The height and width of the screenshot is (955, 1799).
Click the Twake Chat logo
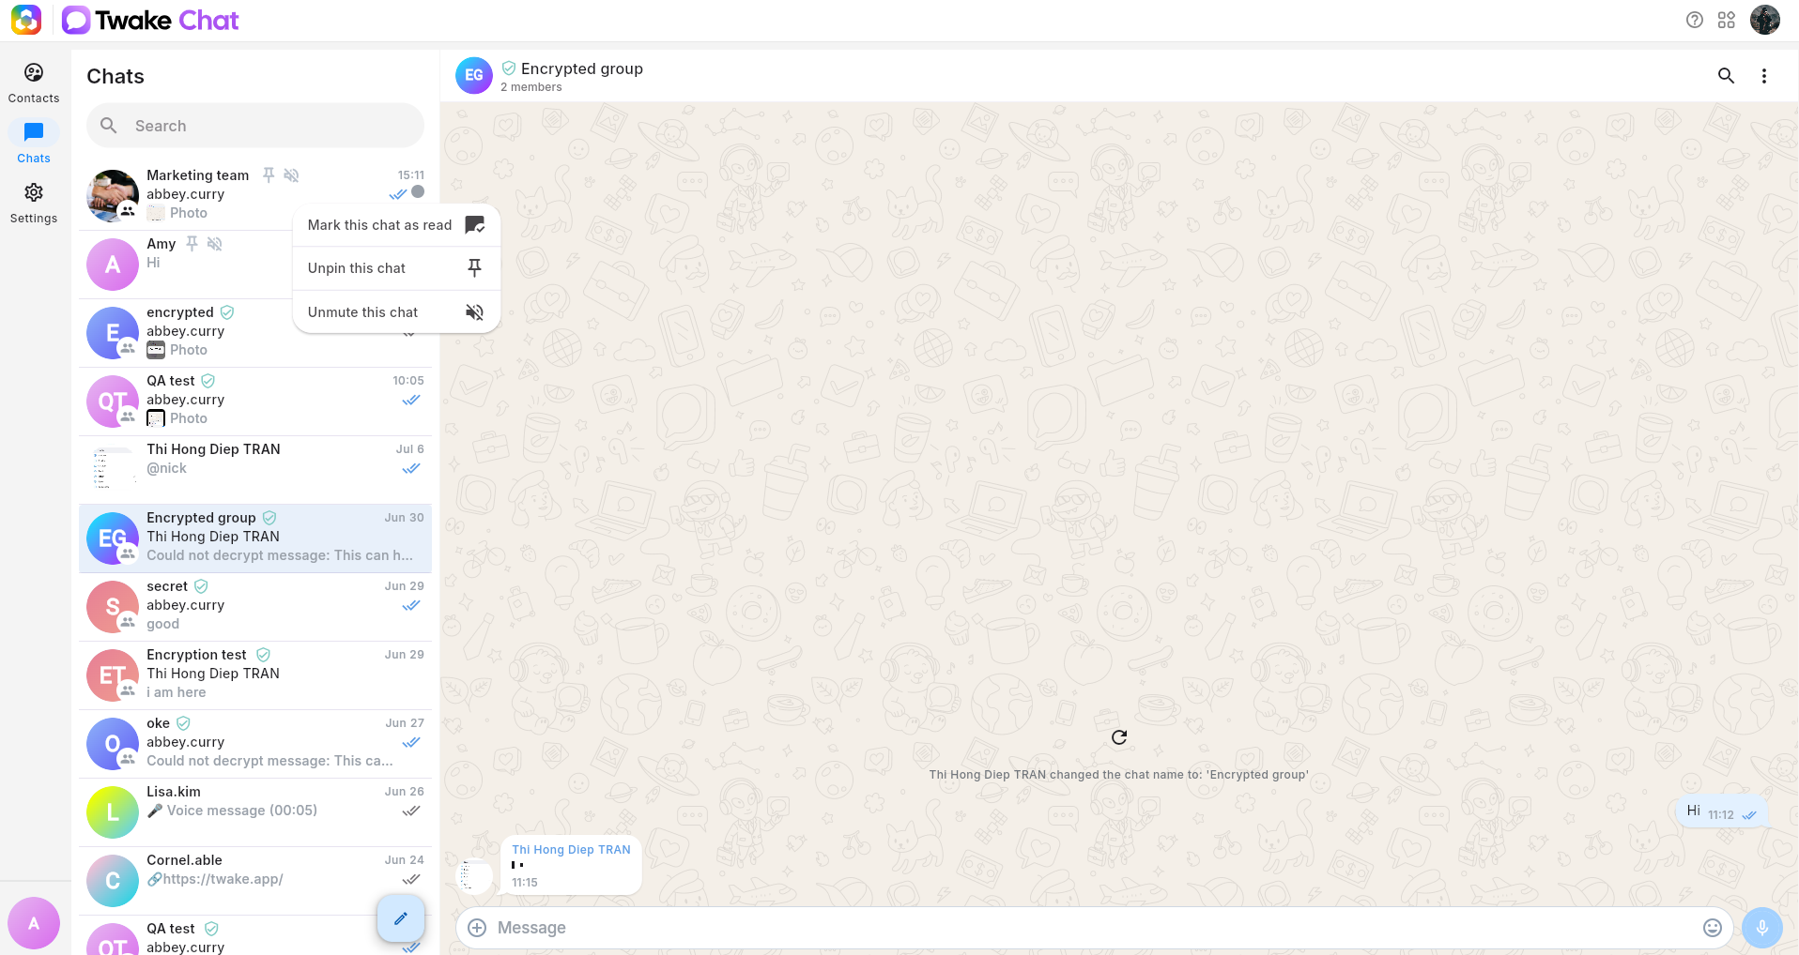click(x=150, y=20)
